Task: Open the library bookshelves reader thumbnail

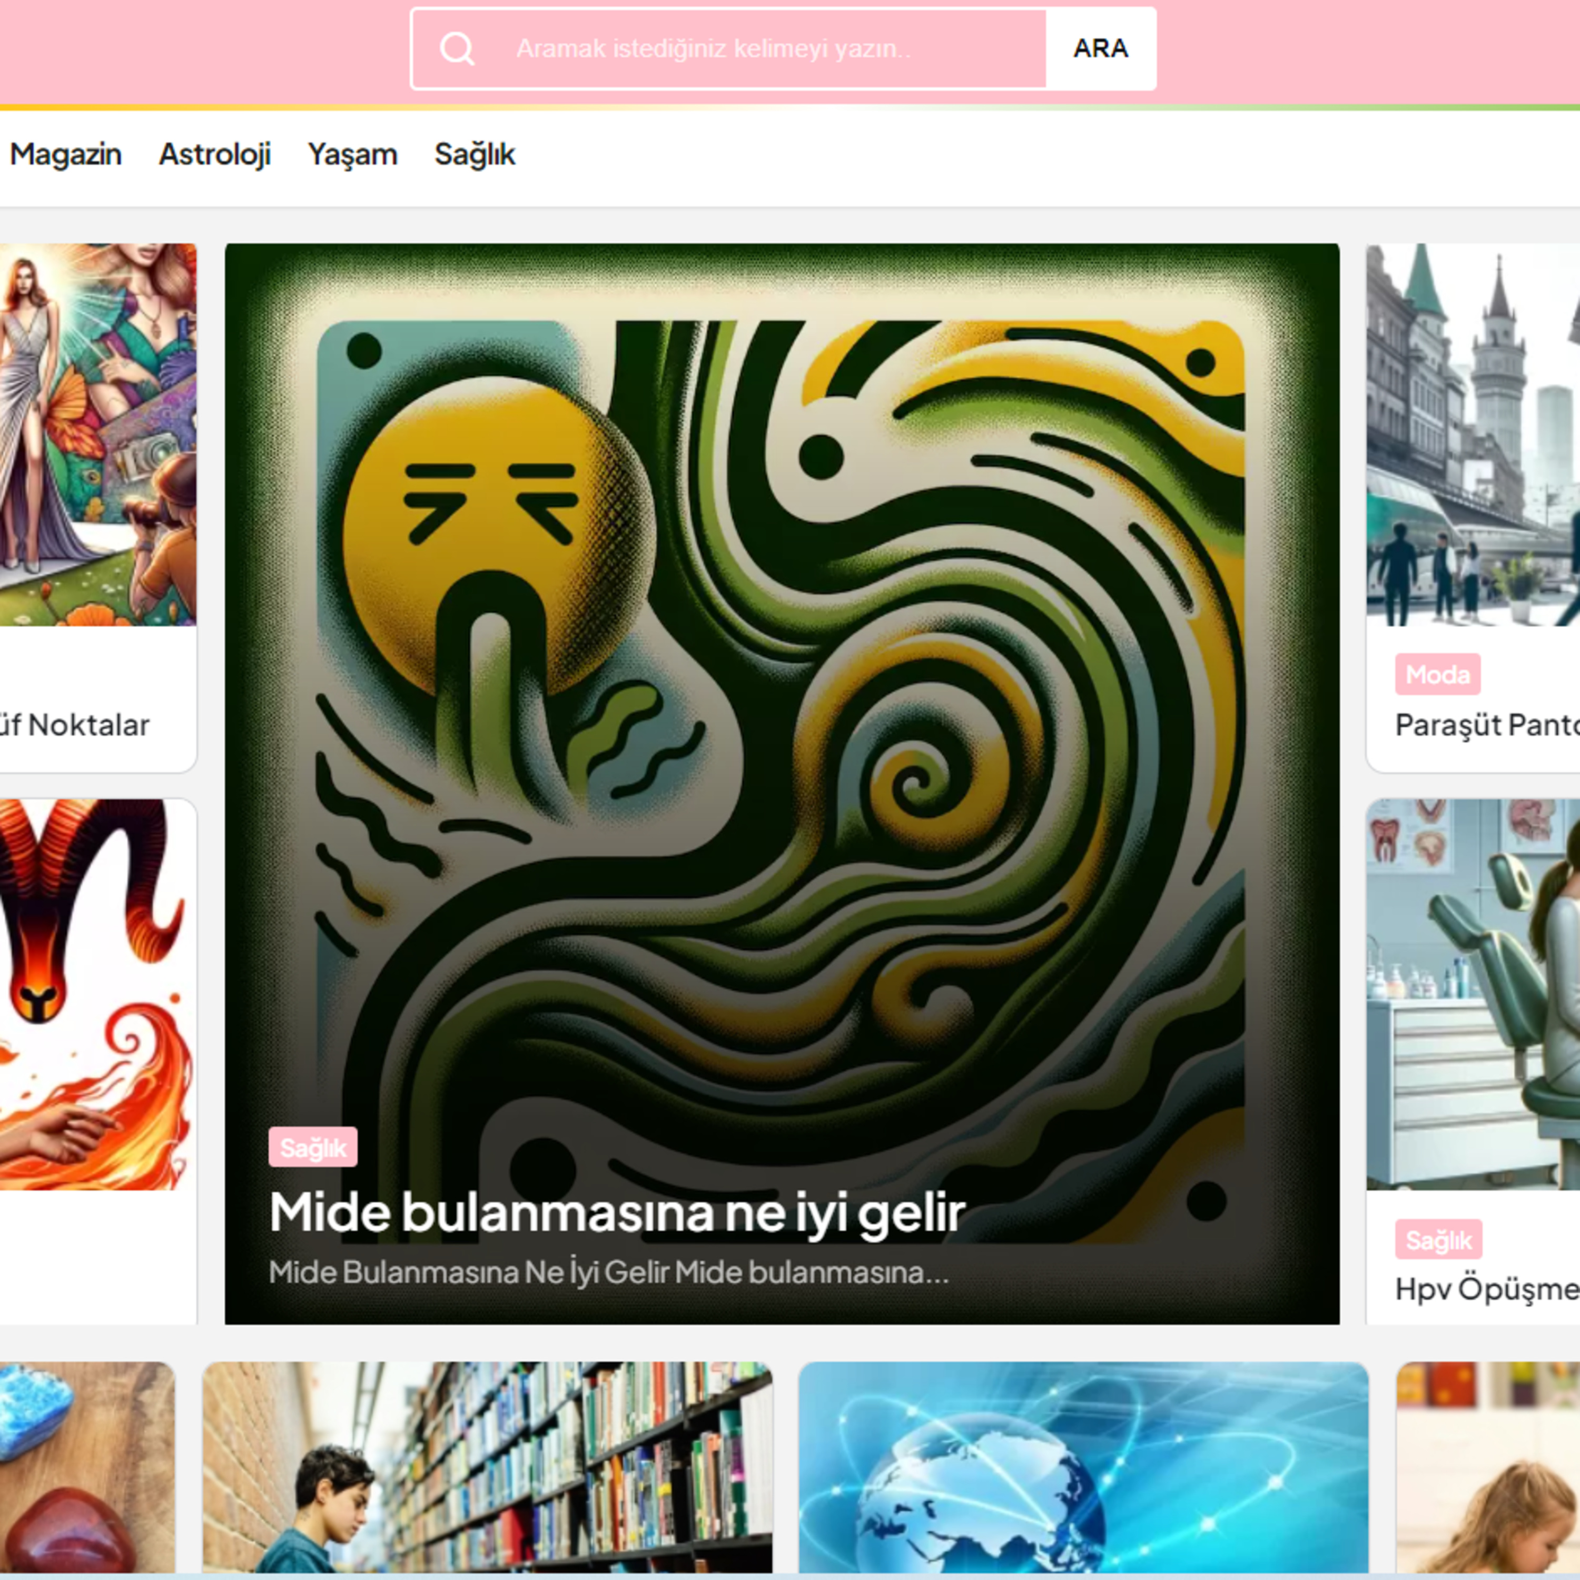Action: [487, 1467]
